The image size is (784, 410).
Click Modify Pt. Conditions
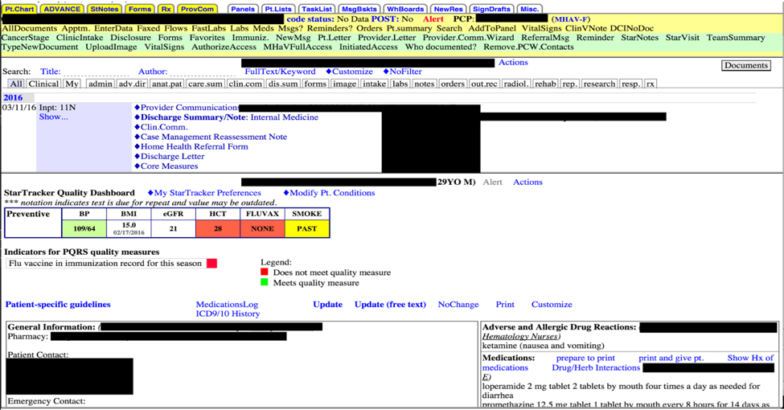(x=329, y=193)
